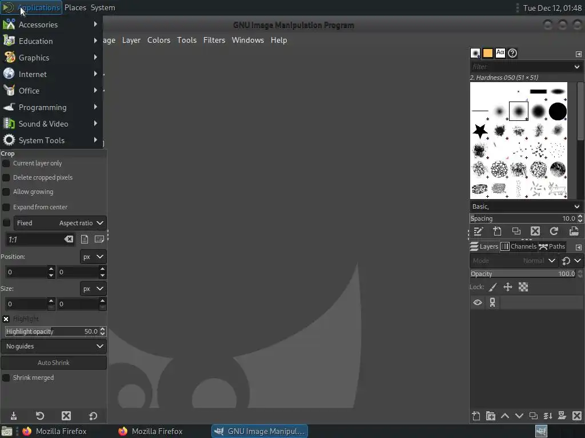Click Edit this brush icon
Screen dimensions: 585x438
tap(478, 232)
